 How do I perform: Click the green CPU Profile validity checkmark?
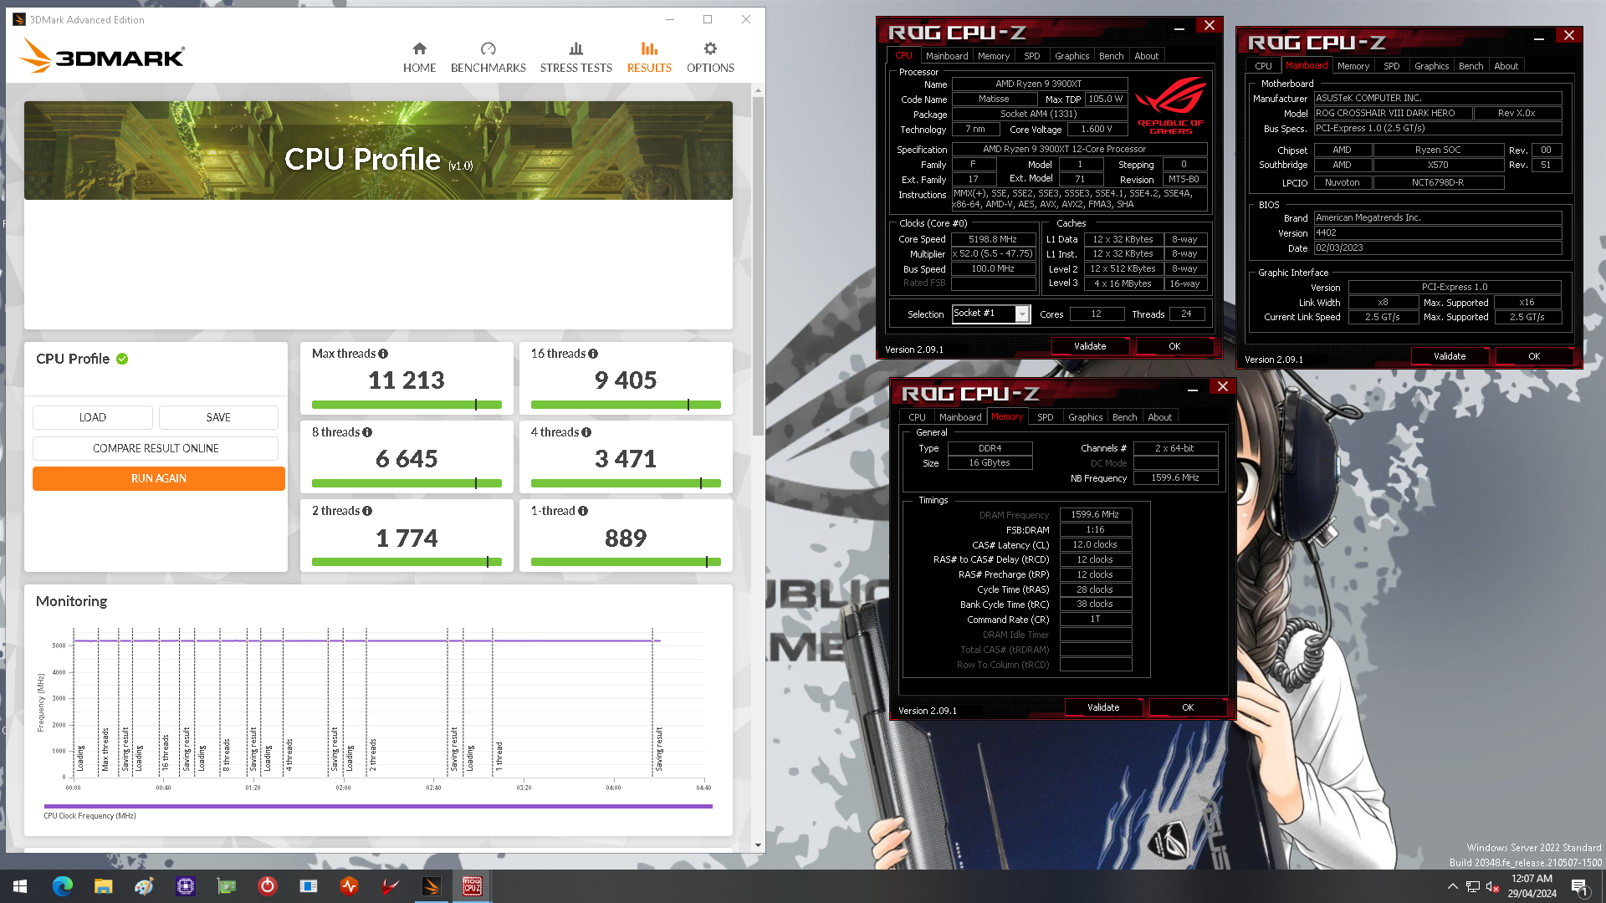point(122,359)
